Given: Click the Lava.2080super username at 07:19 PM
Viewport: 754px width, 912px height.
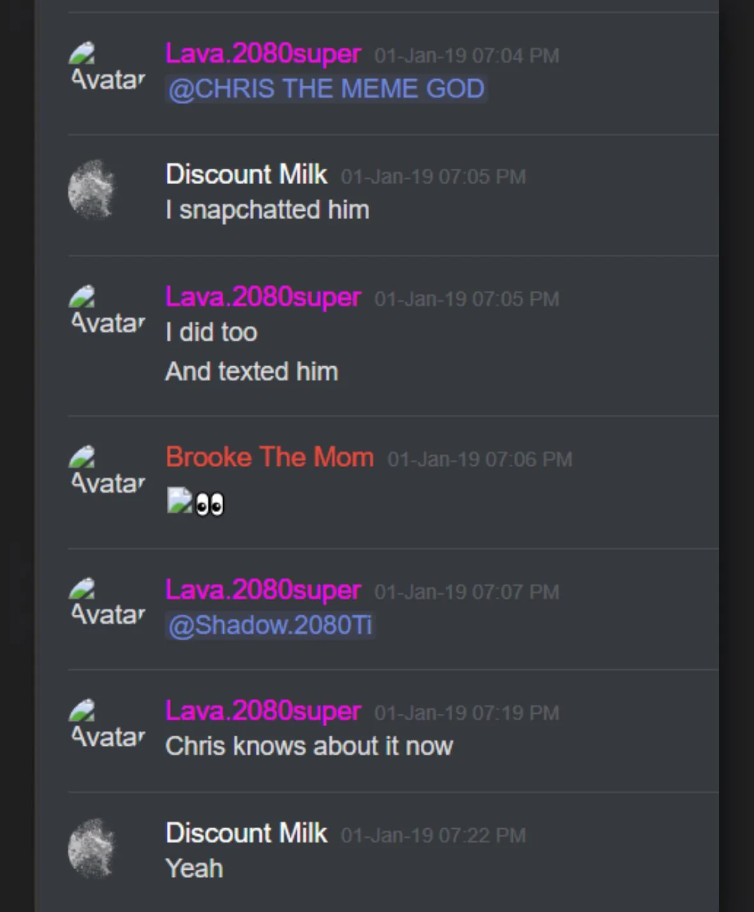Looking at the screenshot, I should point(263,711).
